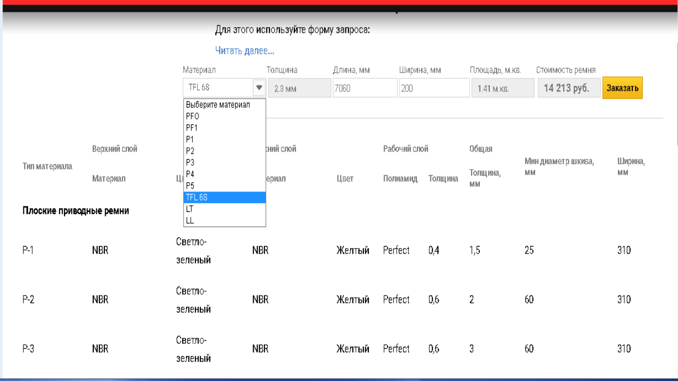Choose P5 from material list
This screenshot has width=678, height=381.
pyautogui.click(x=224, y=186)
